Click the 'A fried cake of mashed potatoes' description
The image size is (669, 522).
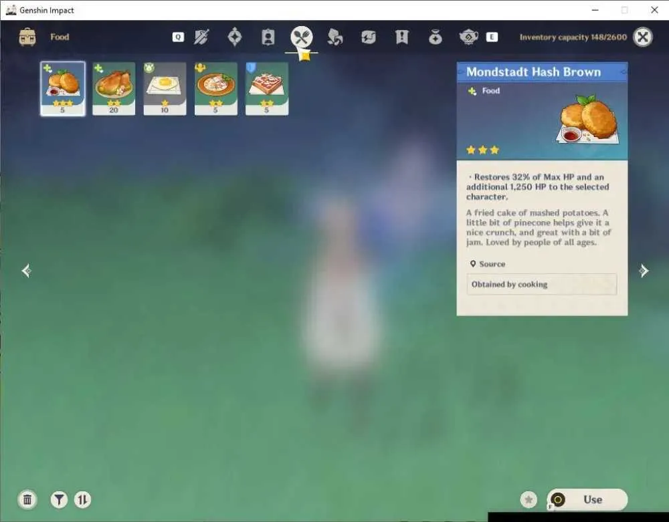pos(539,227)
